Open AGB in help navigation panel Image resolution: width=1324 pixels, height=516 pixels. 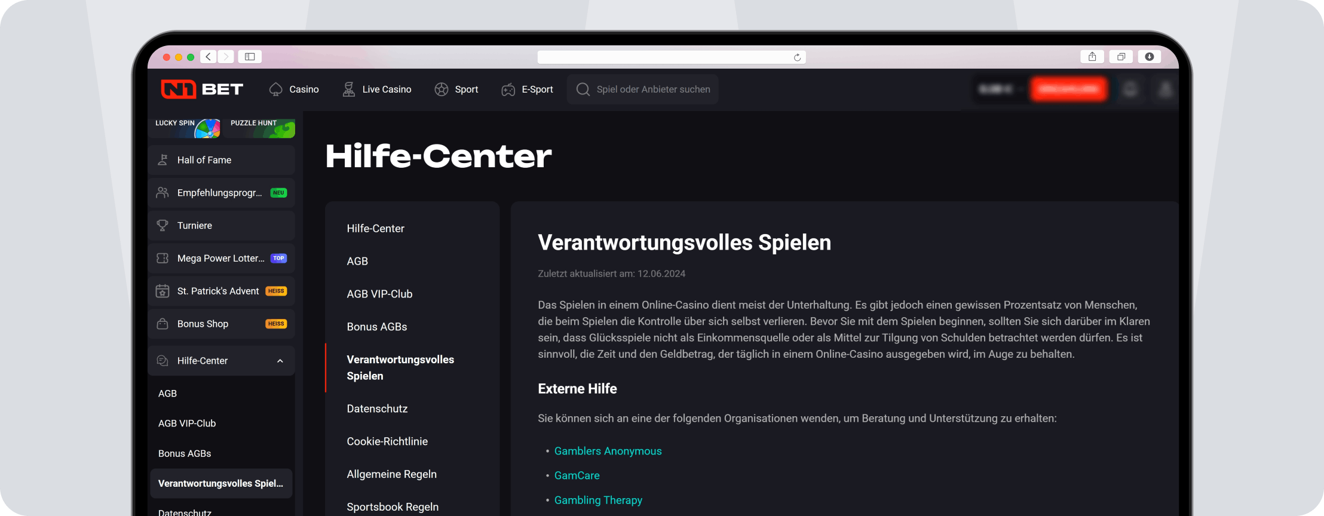(x=357, y=262)
